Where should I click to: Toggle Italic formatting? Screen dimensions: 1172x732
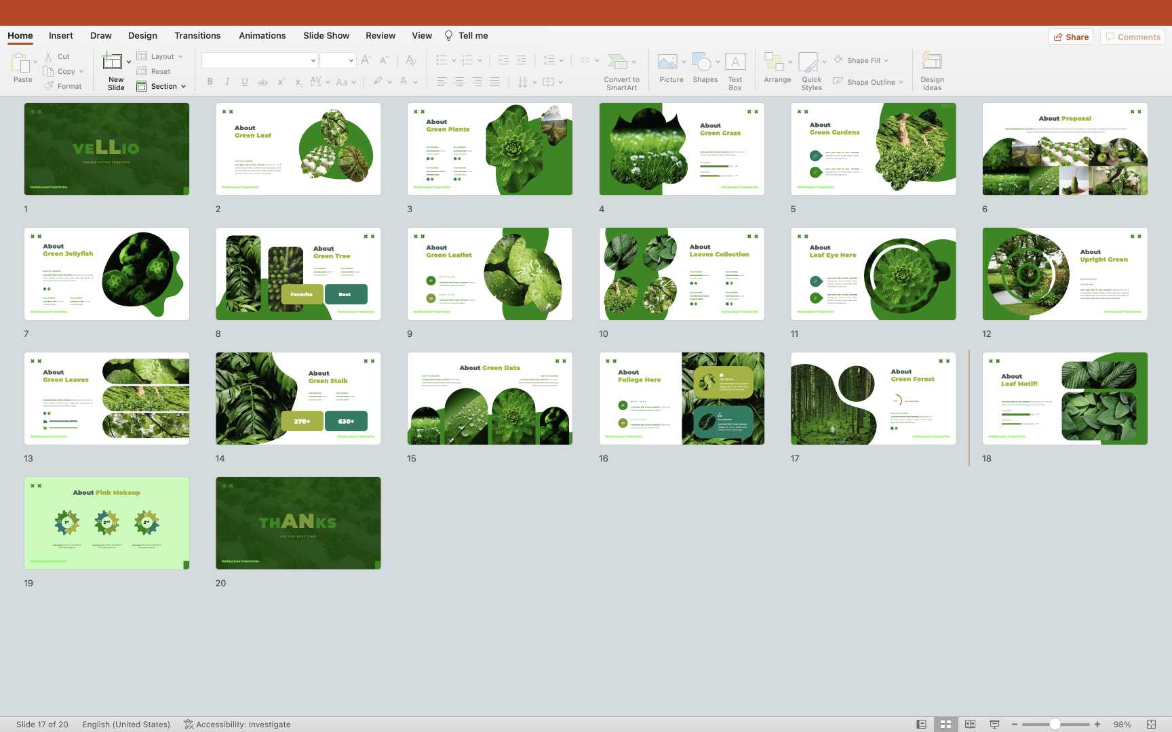pyautogui.click(x=227, y=82)
